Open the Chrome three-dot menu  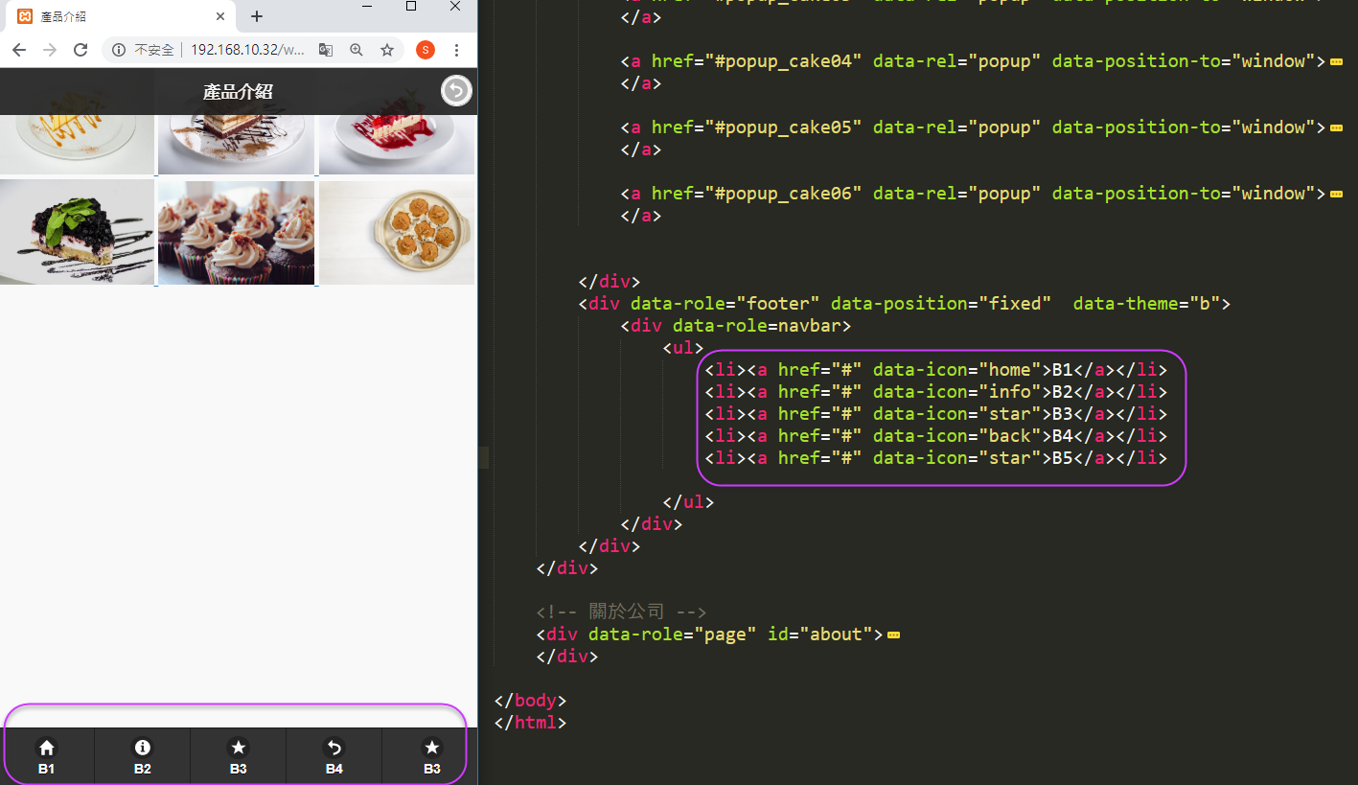coord(456,50)
